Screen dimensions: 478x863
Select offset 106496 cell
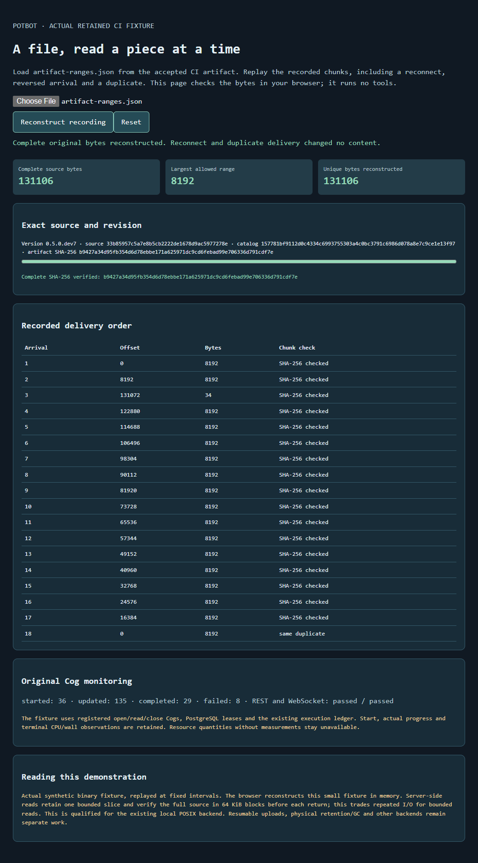coord(130,443)
